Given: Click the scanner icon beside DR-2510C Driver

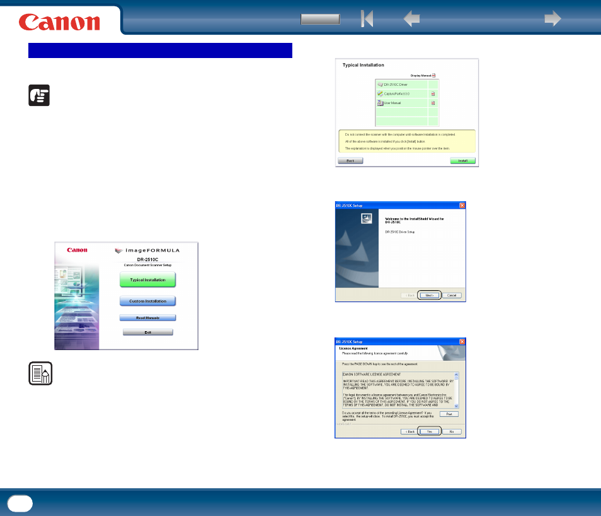Looking at the screenshot, I should pyautogui.click(x=381, y=85).
